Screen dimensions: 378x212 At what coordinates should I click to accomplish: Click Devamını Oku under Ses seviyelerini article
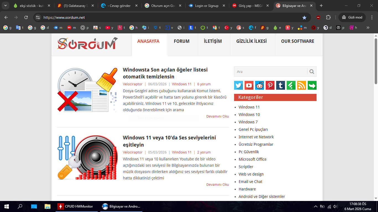[218, 185]
